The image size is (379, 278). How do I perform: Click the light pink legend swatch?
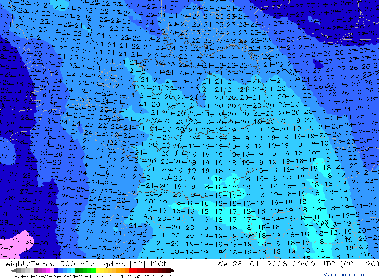(52, 270)
